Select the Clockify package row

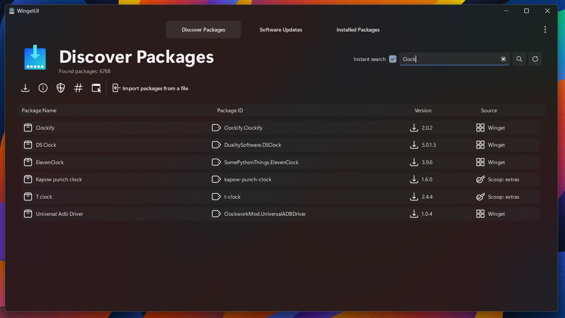pos(280,128)
